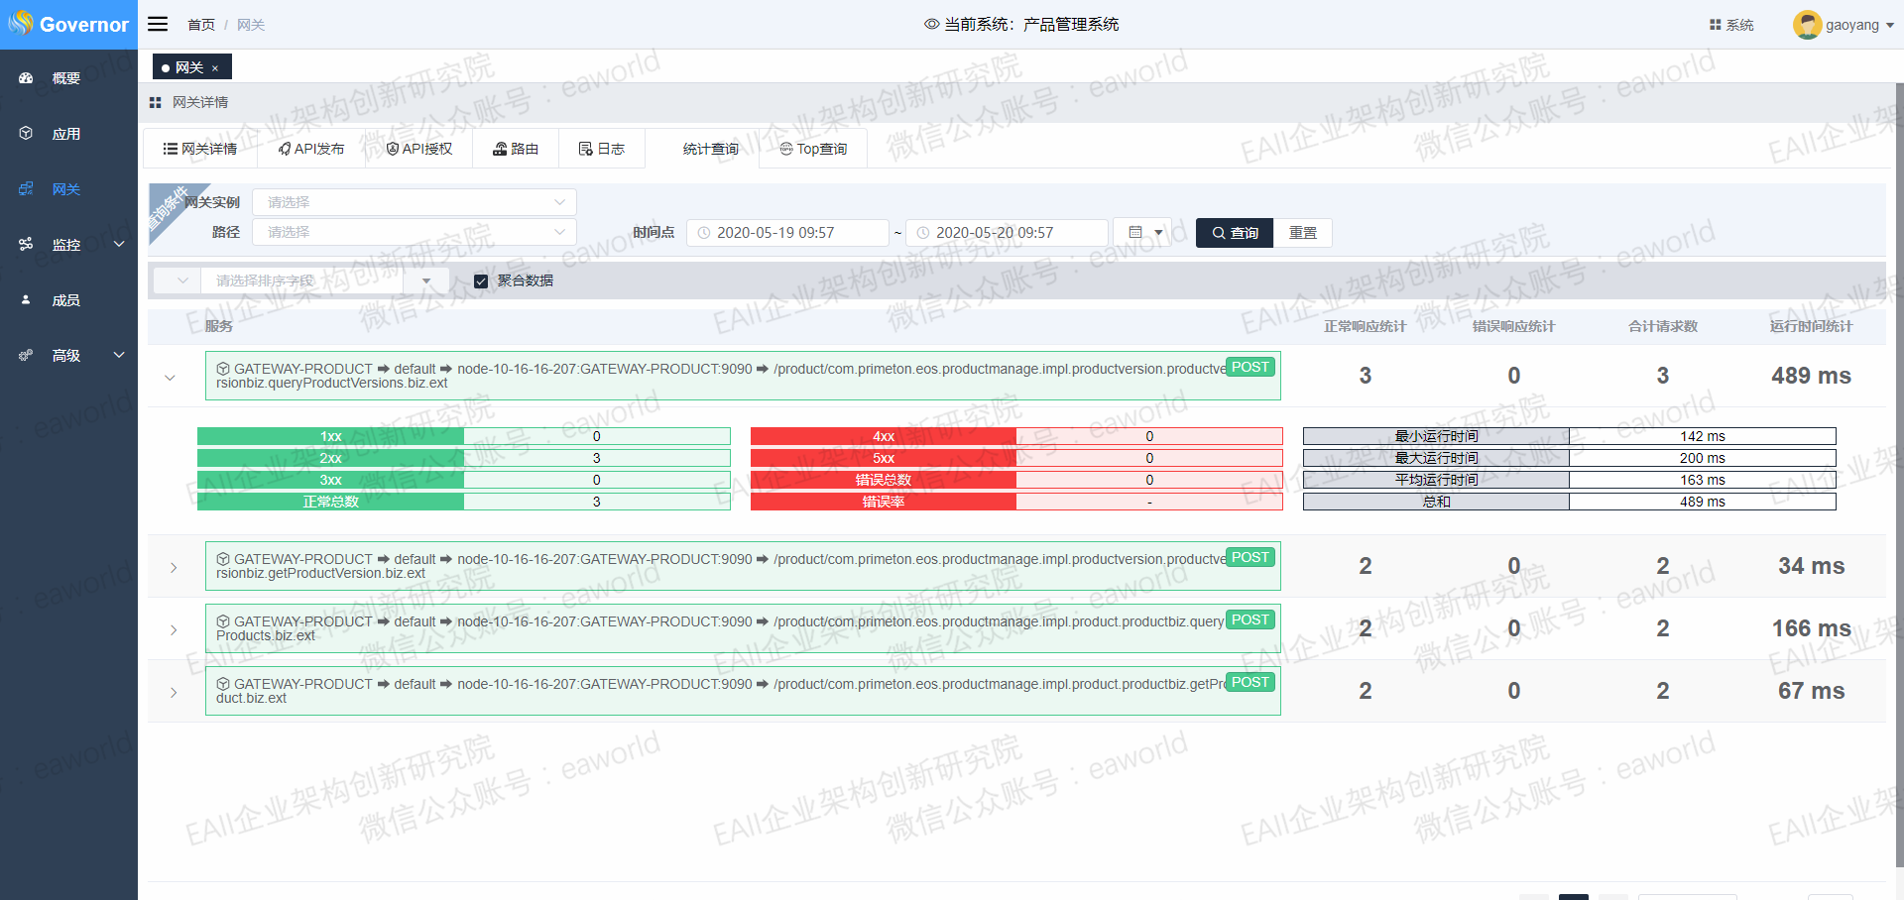
Task: Click the start time 2020-05-19 field
Action: [786, 233]
